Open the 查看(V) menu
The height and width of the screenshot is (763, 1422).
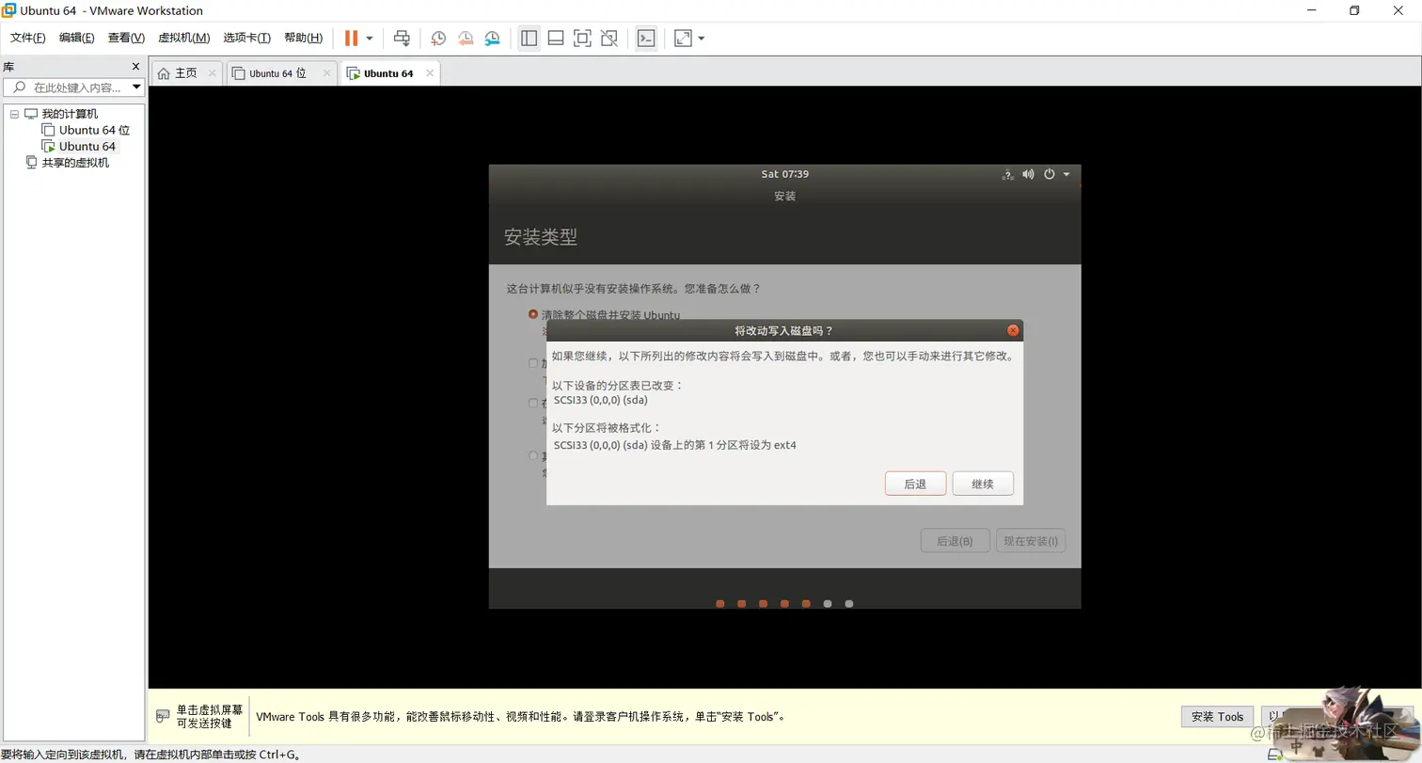(126, 38)
